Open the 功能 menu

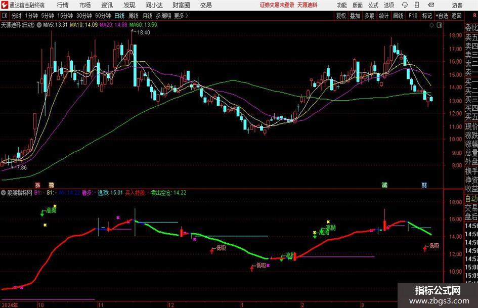coord(342,5)
